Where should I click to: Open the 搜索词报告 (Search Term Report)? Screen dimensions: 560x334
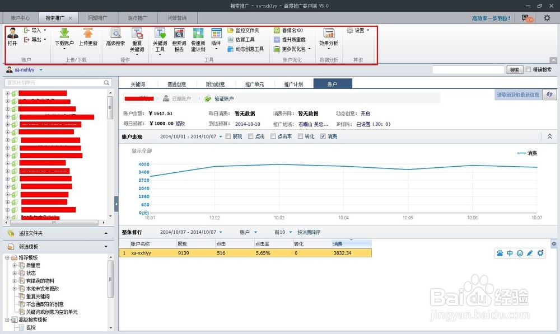179,39
